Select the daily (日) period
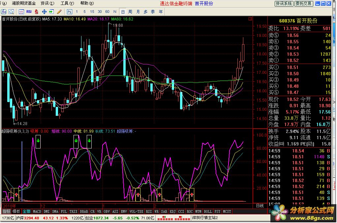This screenshot has width=337, height=223. 123,12
